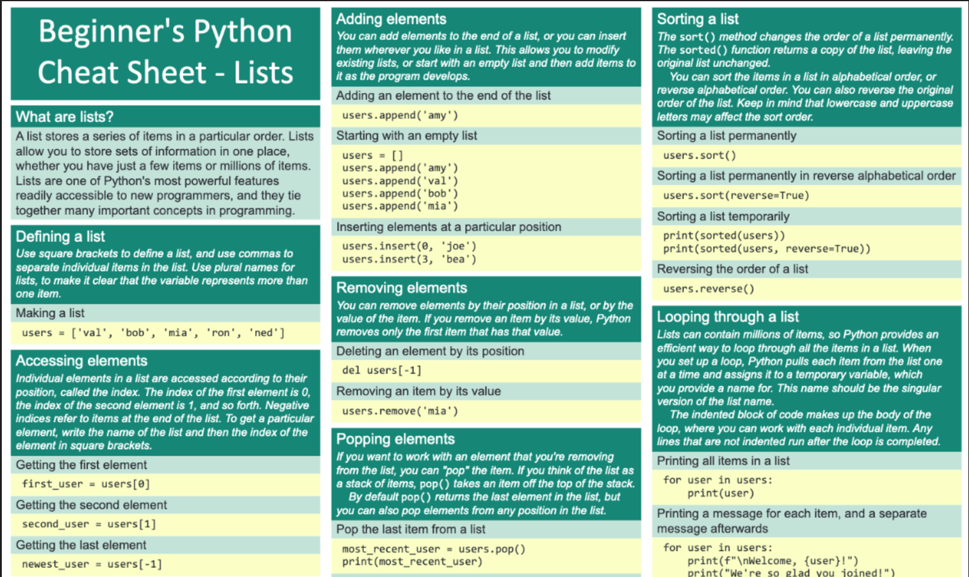
Task: Click the code 'users.insert(0, 'joe')'
Action: 409,246
